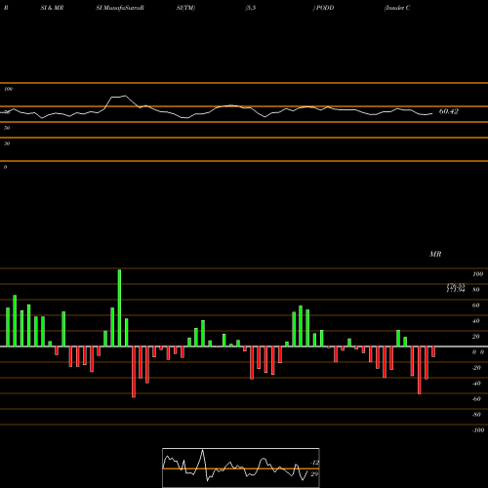
Task: Click the '80' label on MR axis
Action: [x=476, y=290]
